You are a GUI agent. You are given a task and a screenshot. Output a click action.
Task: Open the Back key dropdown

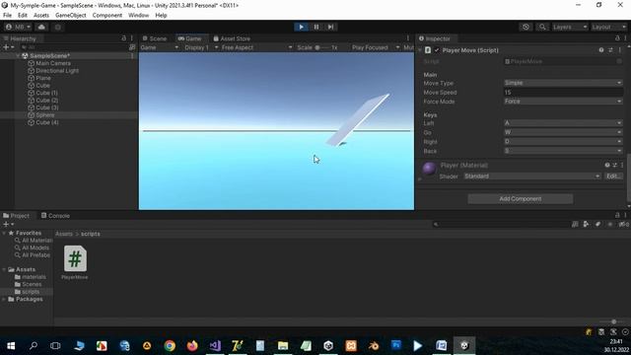pyautogui.click(x=563, y=151)
